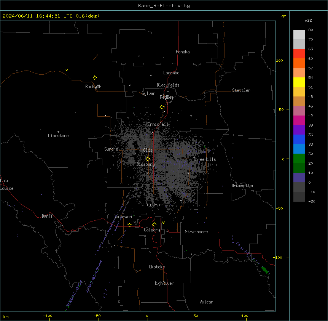Click the white asterisk east of Innisfail
The image size is (328, 321).
click(191, 116)
